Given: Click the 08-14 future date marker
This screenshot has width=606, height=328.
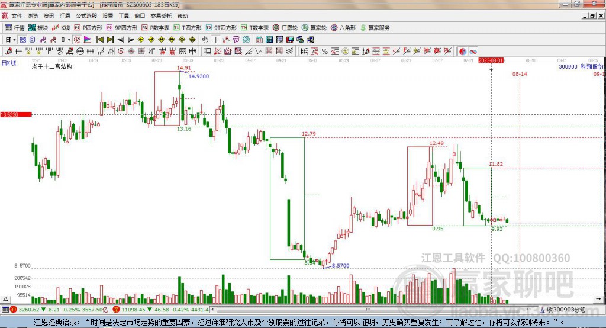Looking at the screenshot, I should pyautogui.click(x=520, y=74).
